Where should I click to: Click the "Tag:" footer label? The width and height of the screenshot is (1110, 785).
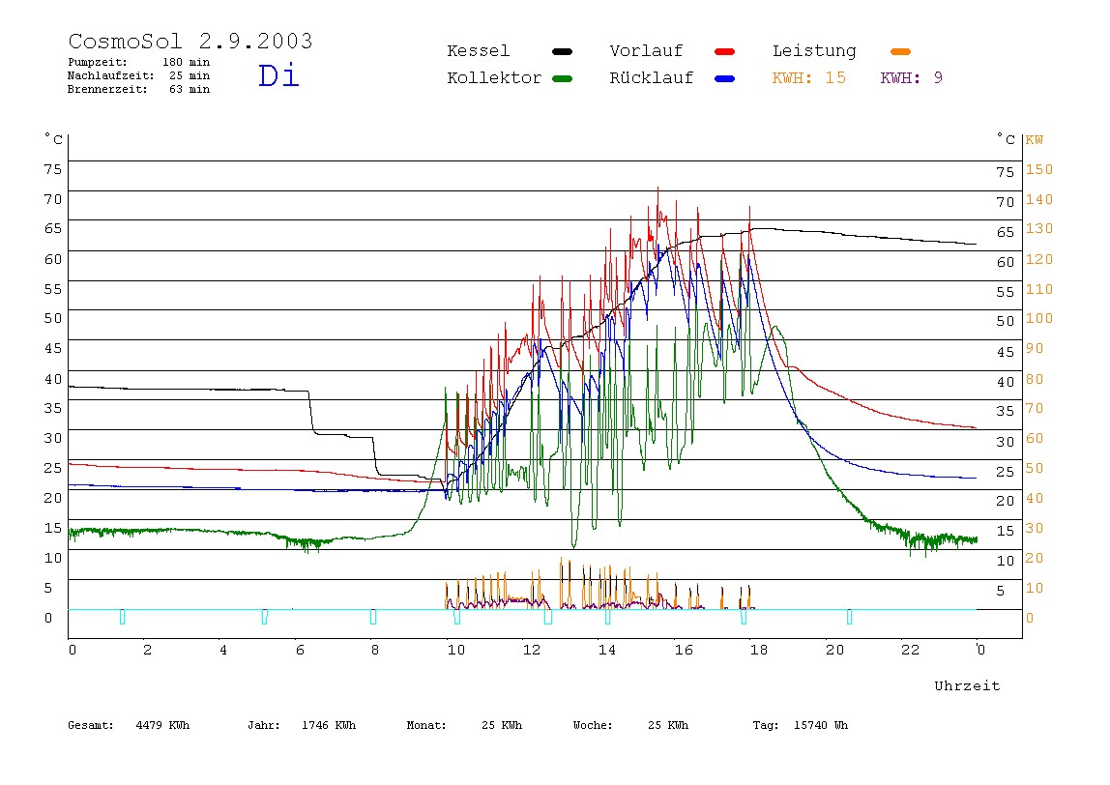766,725
